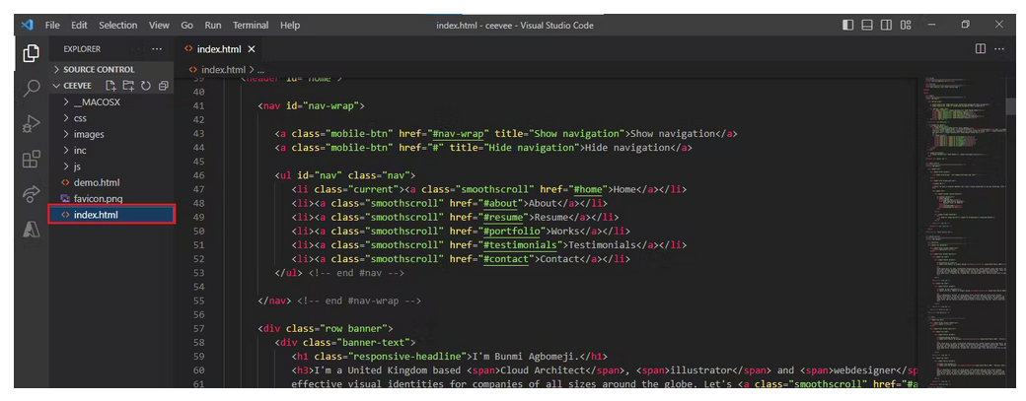Split the editor to the right
The width and height of the screenshot is (1026, 401).
980,48
